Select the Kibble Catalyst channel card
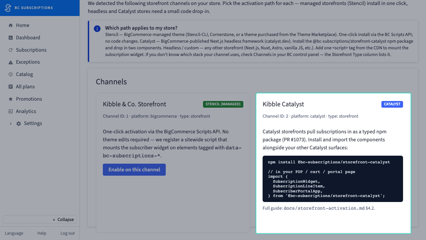The width and height of the screenshot is (426, 240). (x=333, y=163)
